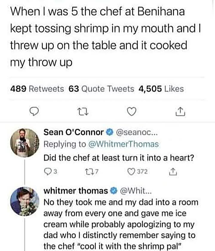This screenshot has height=251, width=215.
Task: Show the 4,505 Likes list
Action: click(x=161, y=89)
